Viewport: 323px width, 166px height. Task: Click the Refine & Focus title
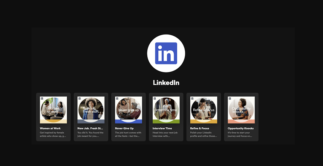200,128
